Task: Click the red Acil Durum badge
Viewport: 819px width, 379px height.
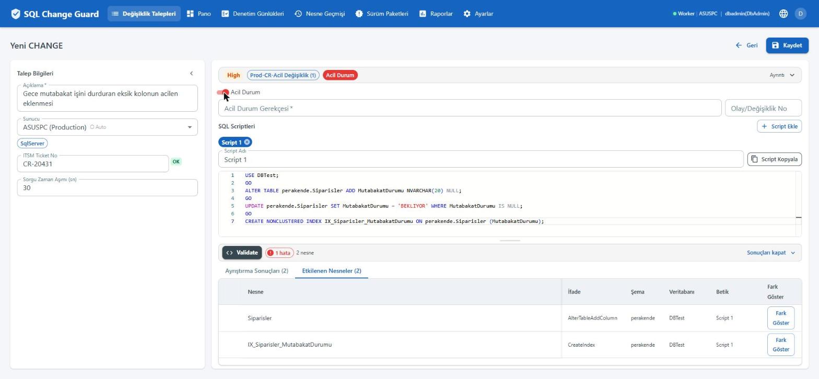Action: (x=340, y=75)
